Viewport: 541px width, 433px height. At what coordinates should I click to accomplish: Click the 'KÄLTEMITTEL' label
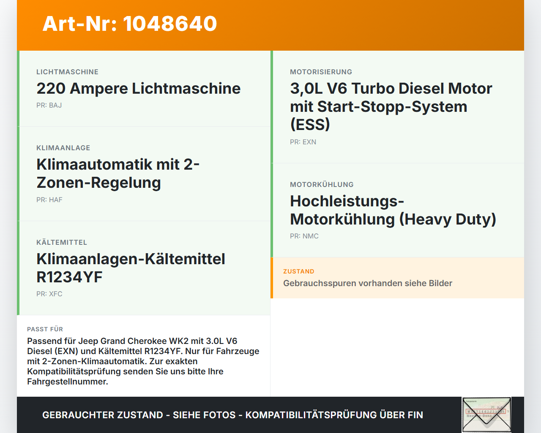62,242
